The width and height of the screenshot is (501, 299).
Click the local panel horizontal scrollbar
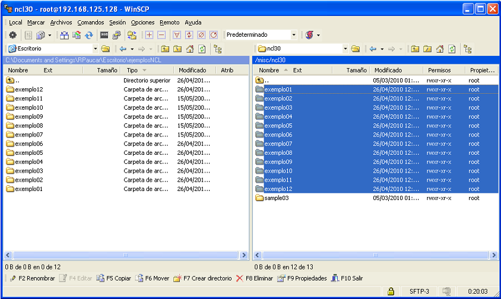tap(126, 255)
